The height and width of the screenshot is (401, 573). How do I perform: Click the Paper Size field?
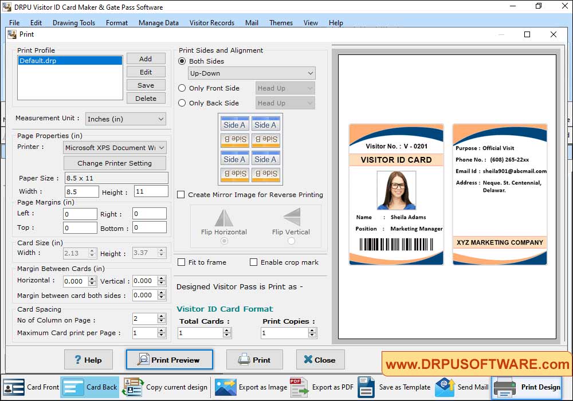pos(116,178)
